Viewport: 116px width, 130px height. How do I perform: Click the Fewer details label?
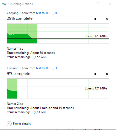[x=22, y=124]
